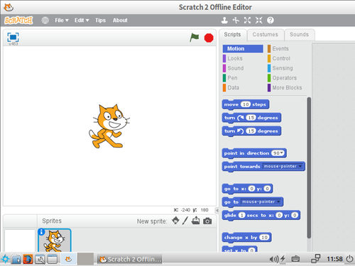Open direction dropdown in point in direction block
The image size is (355, 266).
282,153
